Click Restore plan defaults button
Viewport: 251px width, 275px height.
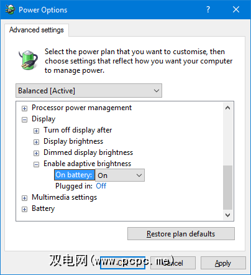coord(181,234)
